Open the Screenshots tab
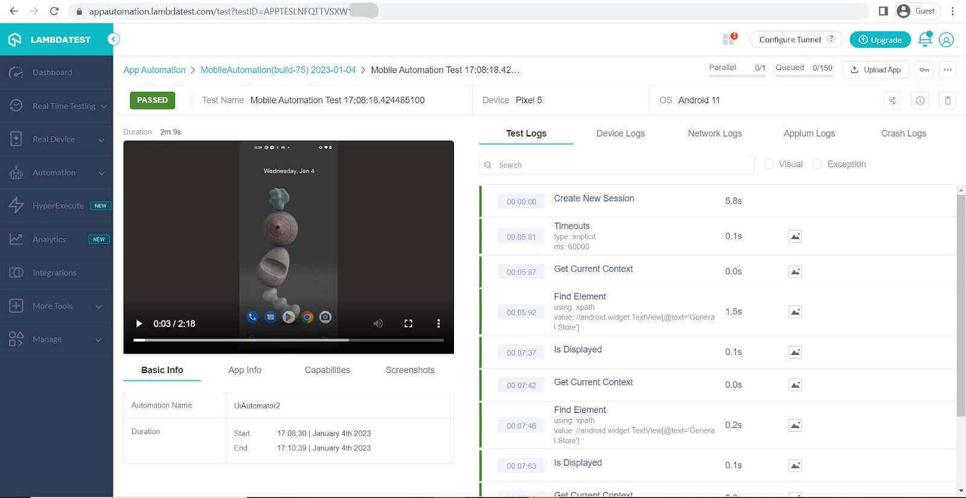Viewport: 966px width, 498px height. [410, 370]
